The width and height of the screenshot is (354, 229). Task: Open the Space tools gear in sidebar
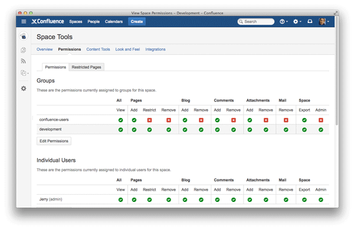[x=24, y=89]
